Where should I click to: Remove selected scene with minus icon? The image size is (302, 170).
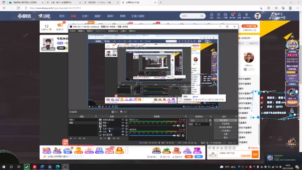[75, 138]
